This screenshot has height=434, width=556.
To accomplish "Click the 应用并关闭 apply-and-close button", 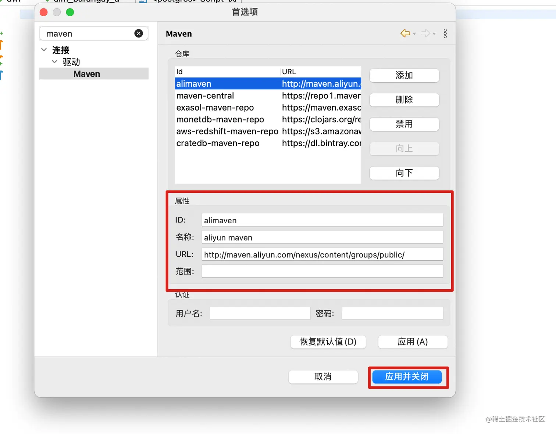I will (x=407, y=377).
